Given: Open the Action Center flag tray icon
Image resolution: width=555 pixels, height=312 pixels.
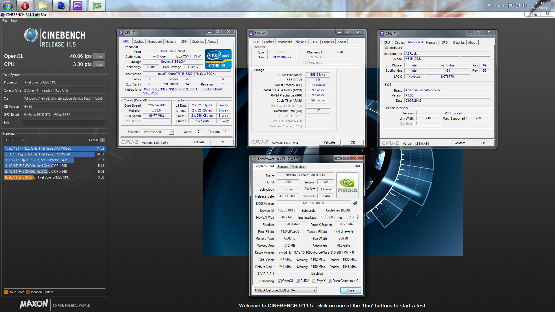Looking at the screenshot, I should pos(510,5).
